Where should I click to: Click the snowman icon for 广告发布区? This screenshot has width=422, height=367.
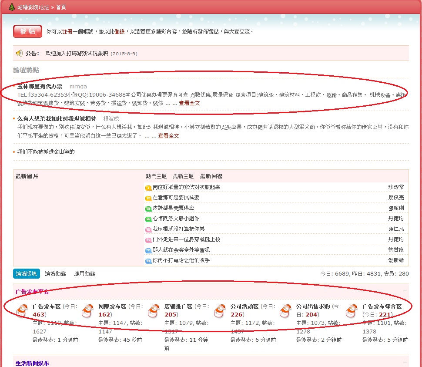tap(22, 311)
